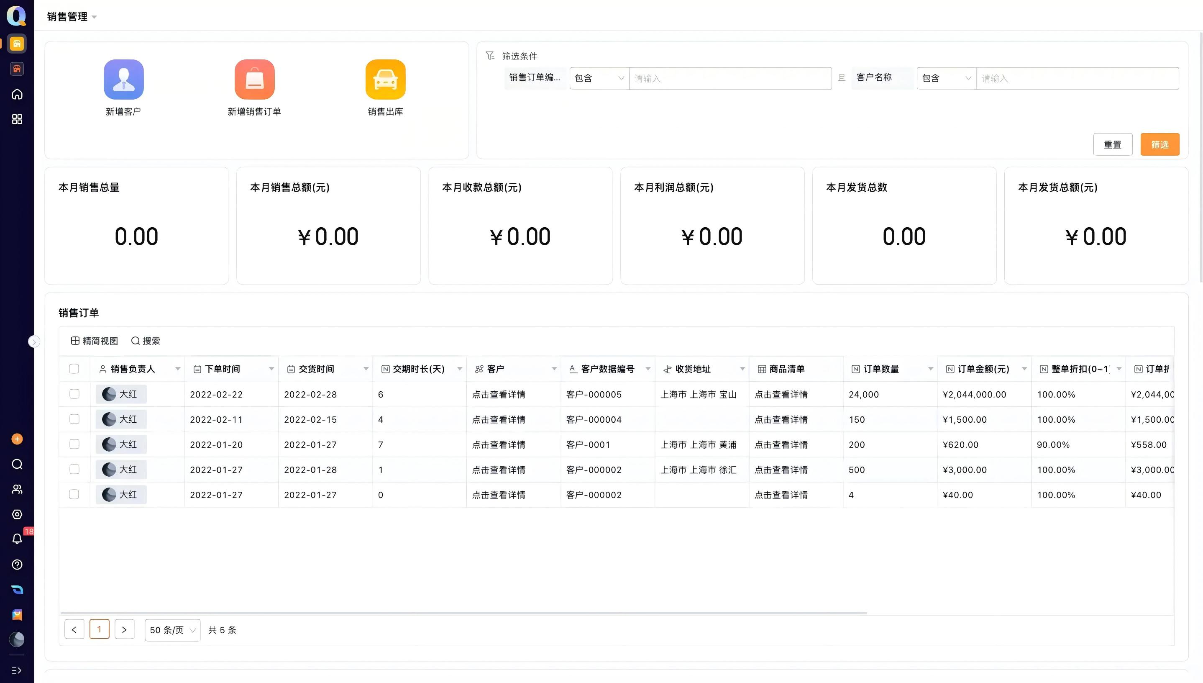Screen dimensions: 1203x683
Task: Select page 1 in pagination
Action: click(100, 629)
